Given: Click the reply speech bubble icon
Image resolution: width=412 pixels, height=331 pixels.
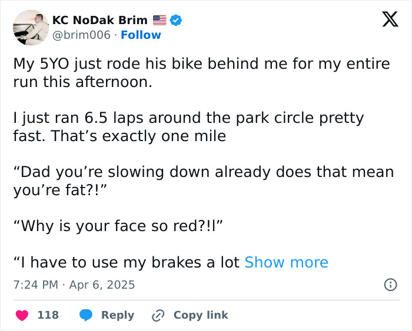Looking at the screenshot, I should coord(86,315).
